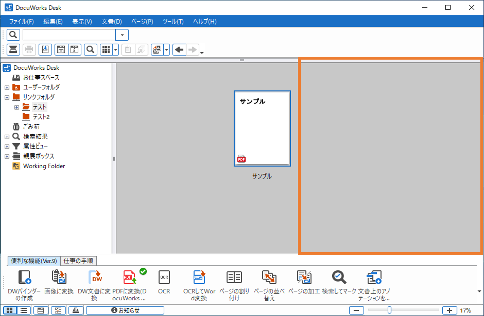Expand the テスト folder node
This screenshot has width=484, height=316.
pyautogui.click(x=17, y=107)
